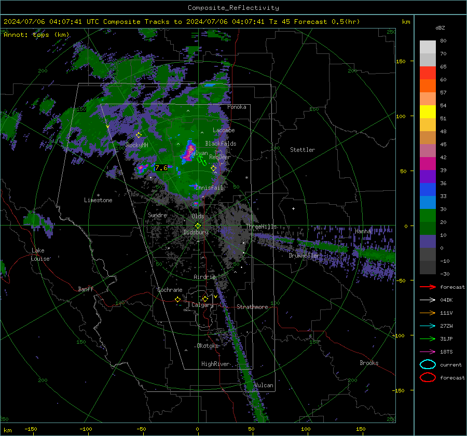The width and height of the screenshot is (467, 436).
Task: Click the Lacombe label on map
Action: point(224,130)
